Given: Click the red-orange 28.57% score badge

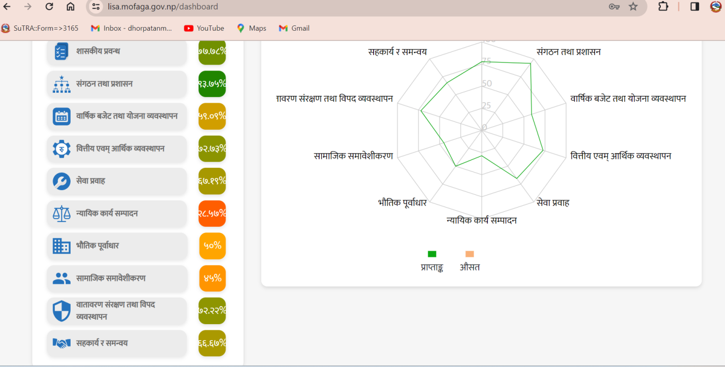Looking at the screenshot, I should tap(212, 213).
